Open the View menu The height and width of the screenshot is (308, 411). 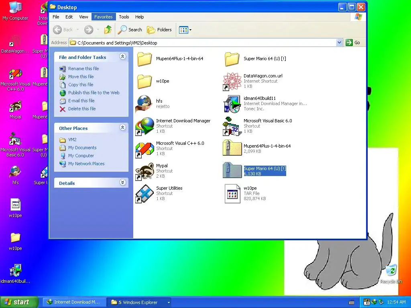tap(83, 17)
